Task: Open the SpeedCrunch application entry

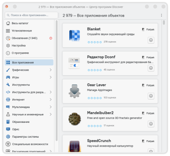Action: pos(110,144)
